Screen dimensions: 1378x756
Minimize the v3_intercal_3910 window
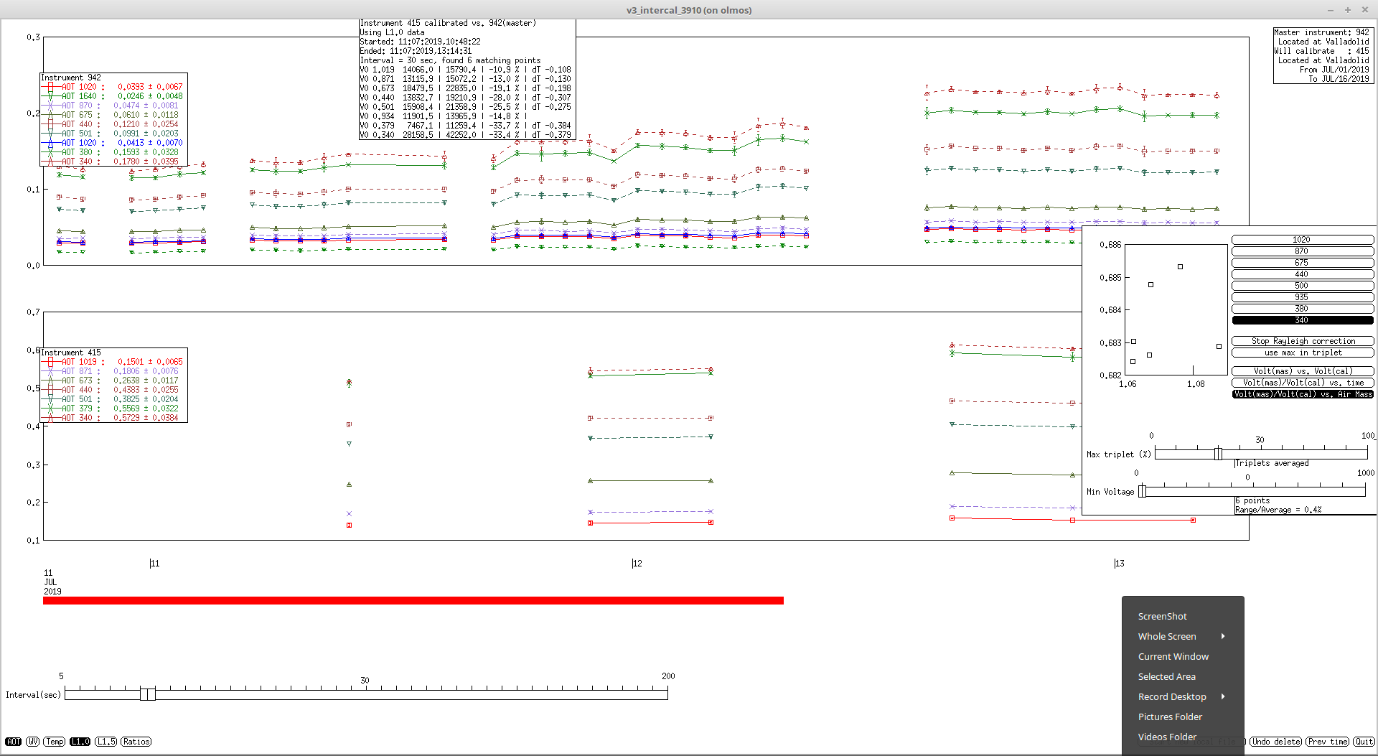pos(1331,10)
